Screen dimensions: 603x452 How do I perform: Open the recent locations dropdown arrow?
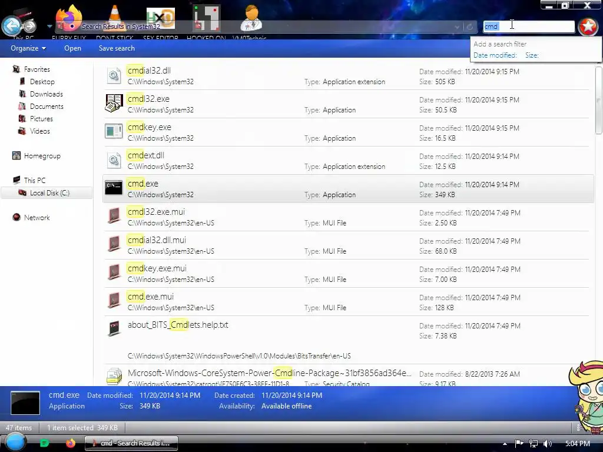49,26
